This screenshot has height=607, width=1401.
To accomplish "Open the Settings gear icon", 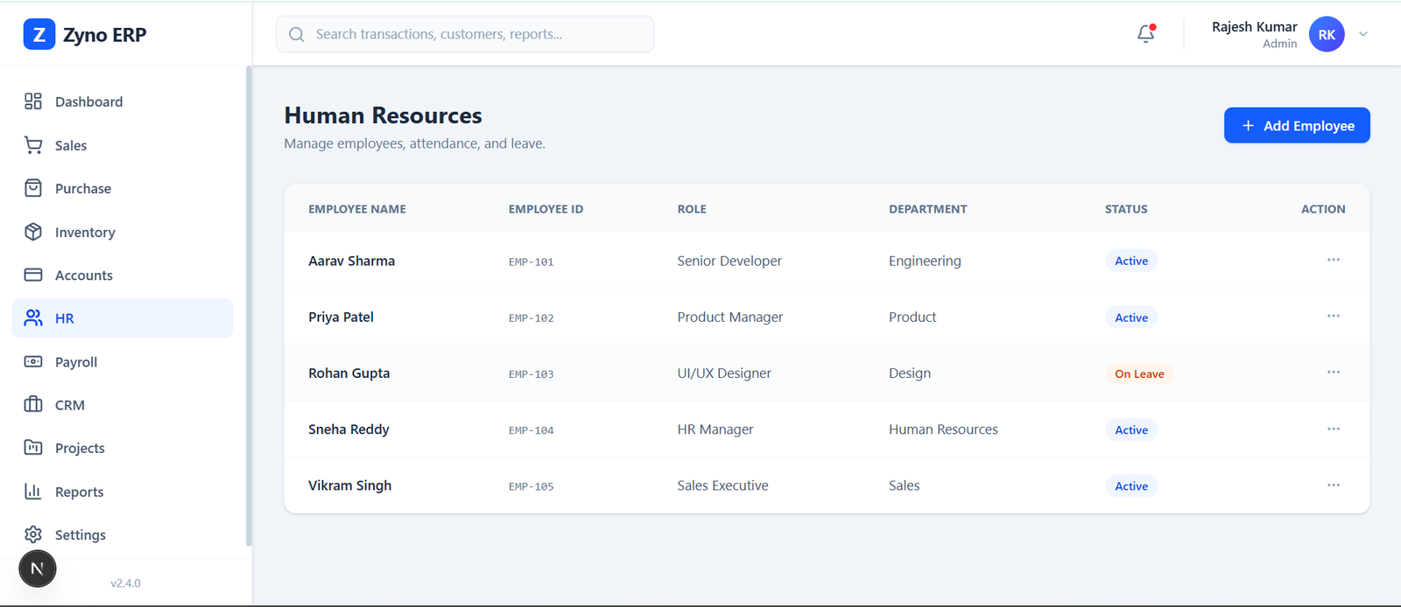I will tap(33, 534).
